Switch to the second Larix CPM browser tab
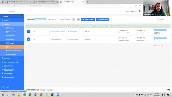Screen dimensions: 172x97 (x=45, y=2)
